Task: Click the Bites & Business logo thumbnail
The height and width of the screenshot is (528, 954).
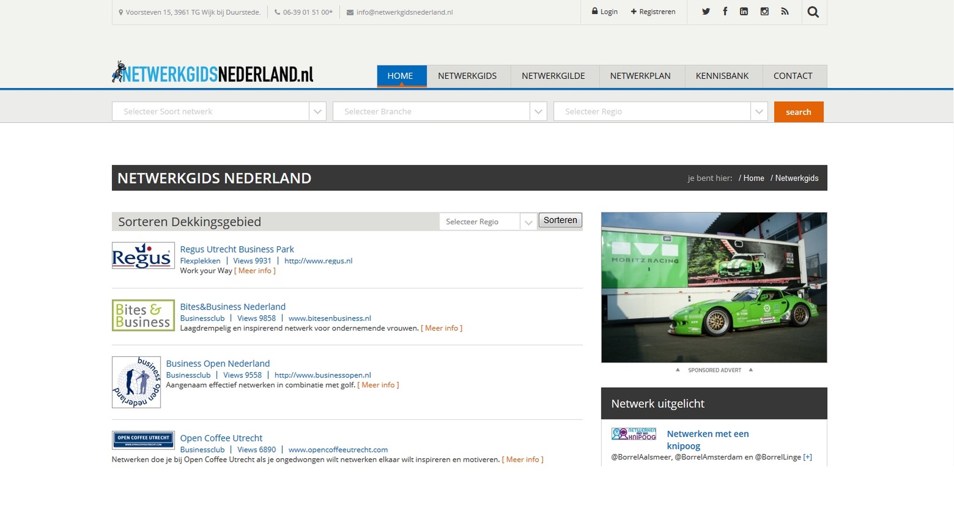Action: 143,315
